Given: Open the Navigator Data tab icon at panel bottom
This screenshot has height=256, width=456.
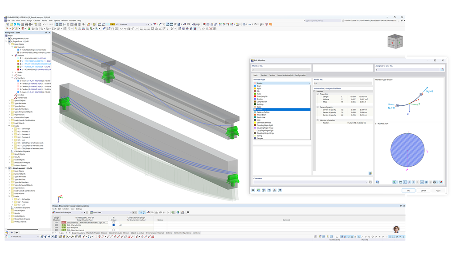Looking at the screenshot, I should [x=7, y=232].
